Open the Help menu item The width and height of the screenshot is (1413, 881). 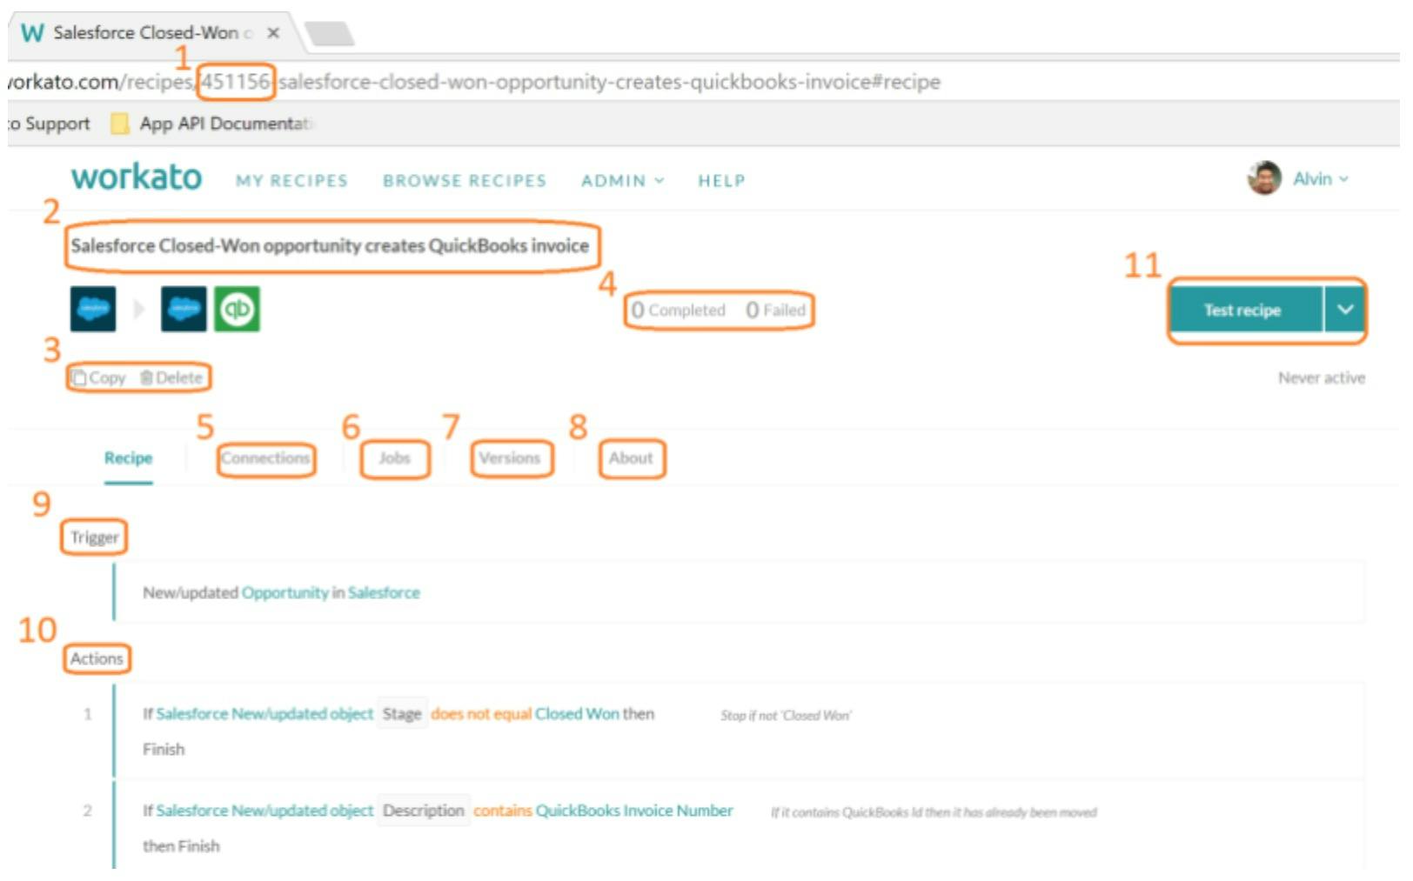pyautogui.click(x=721, y=181)
